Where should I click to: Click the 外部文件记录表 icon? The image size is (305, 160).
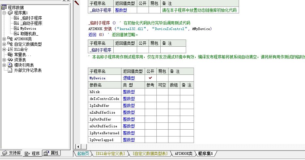10,70
